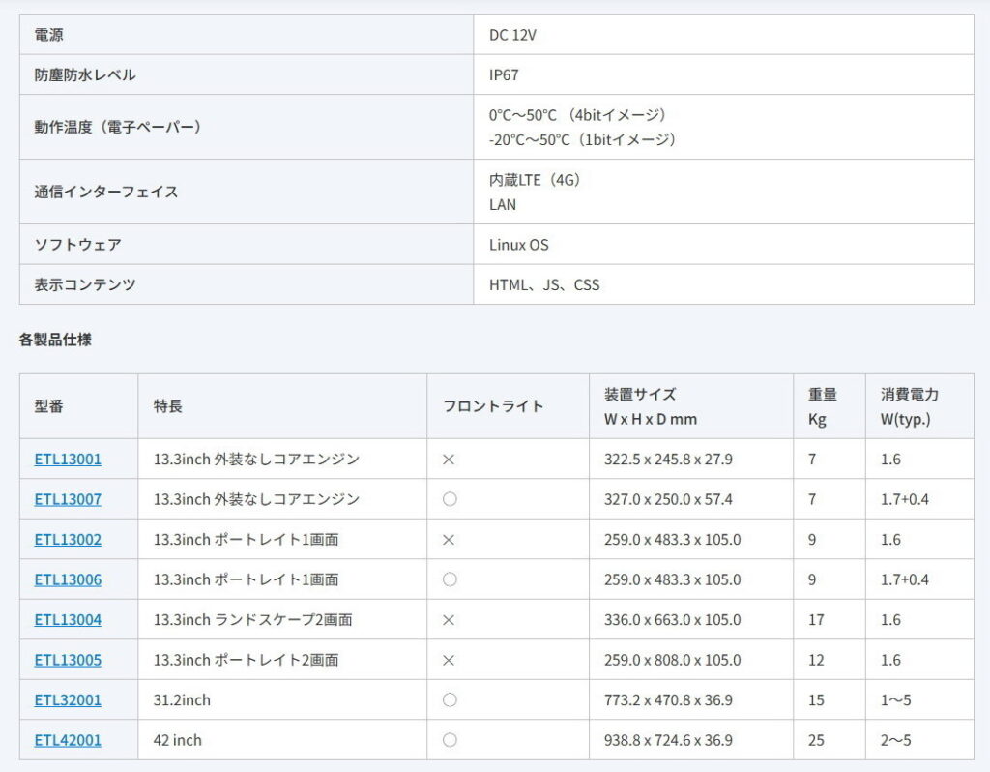Screen dimensions: 990x772
Task: Open the ETL13001 product link
Action: (x=68, y=459)
